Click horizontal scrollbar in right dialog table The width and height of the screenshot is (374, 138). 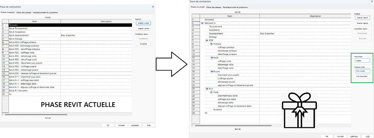[233, 126]
